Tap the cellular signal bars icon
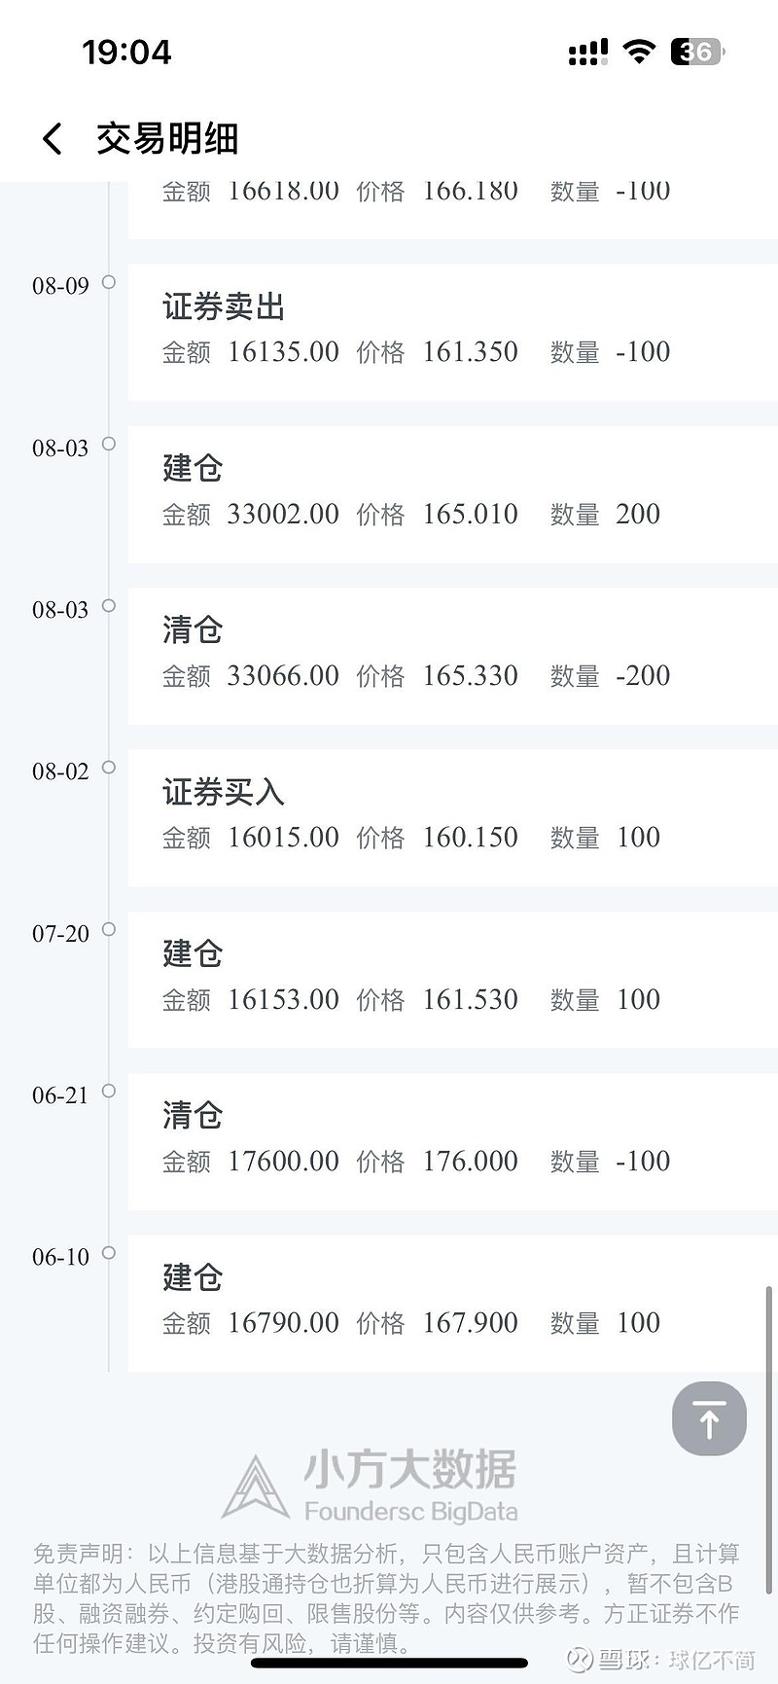Image resolution: width=778 pixels, height=1684 pixels. (x=587, y=53)
